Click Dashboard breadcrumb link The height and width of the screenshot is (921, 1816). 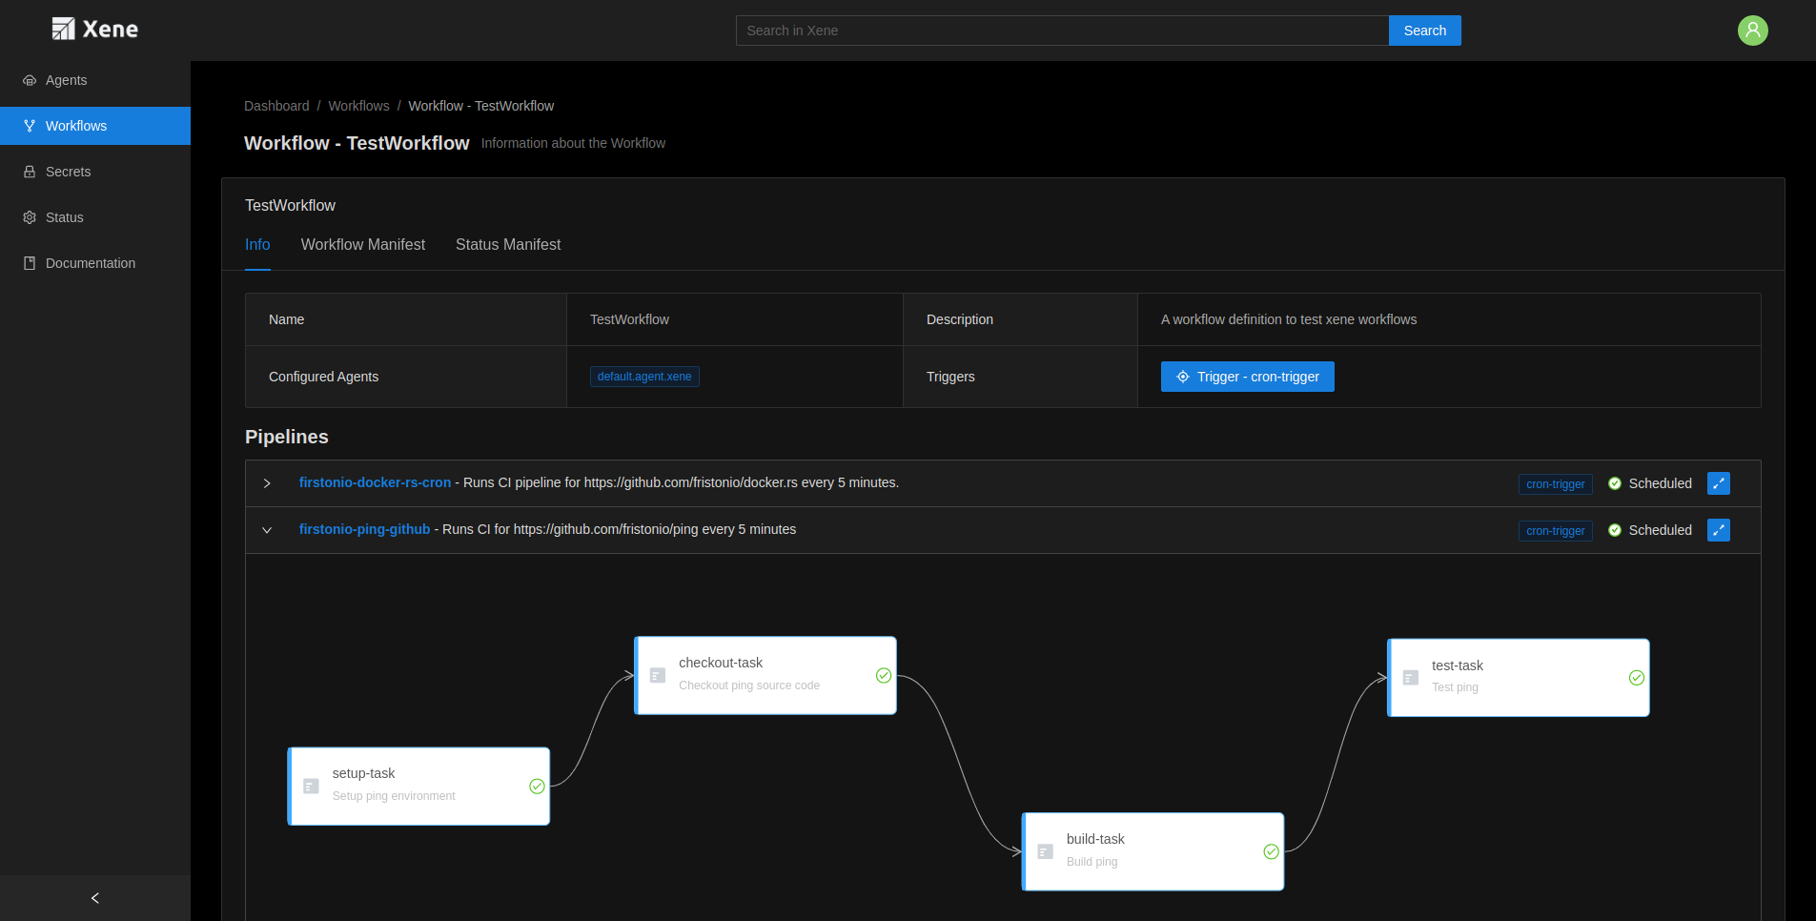coord(276,106)
